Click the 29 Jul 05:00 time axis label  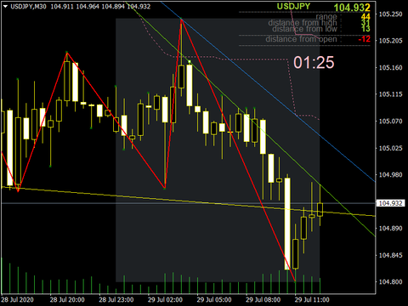[214, 300]
